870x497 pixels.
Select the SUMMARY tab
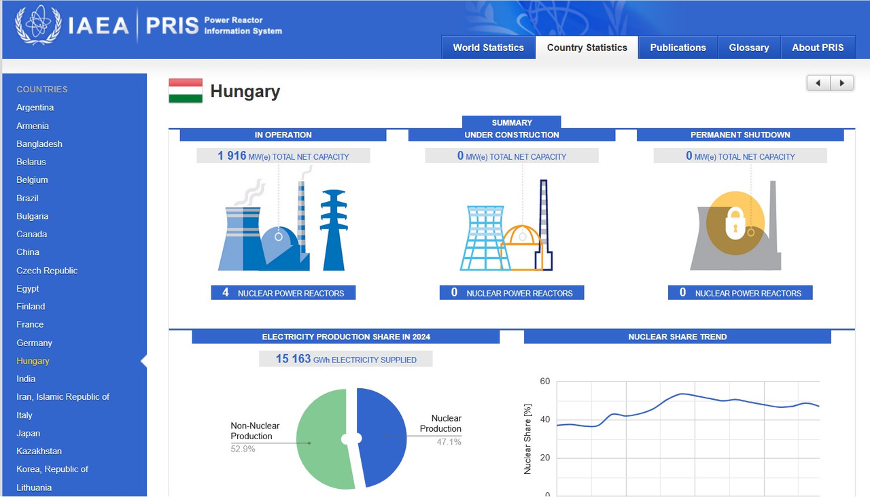tap(512, 122)
